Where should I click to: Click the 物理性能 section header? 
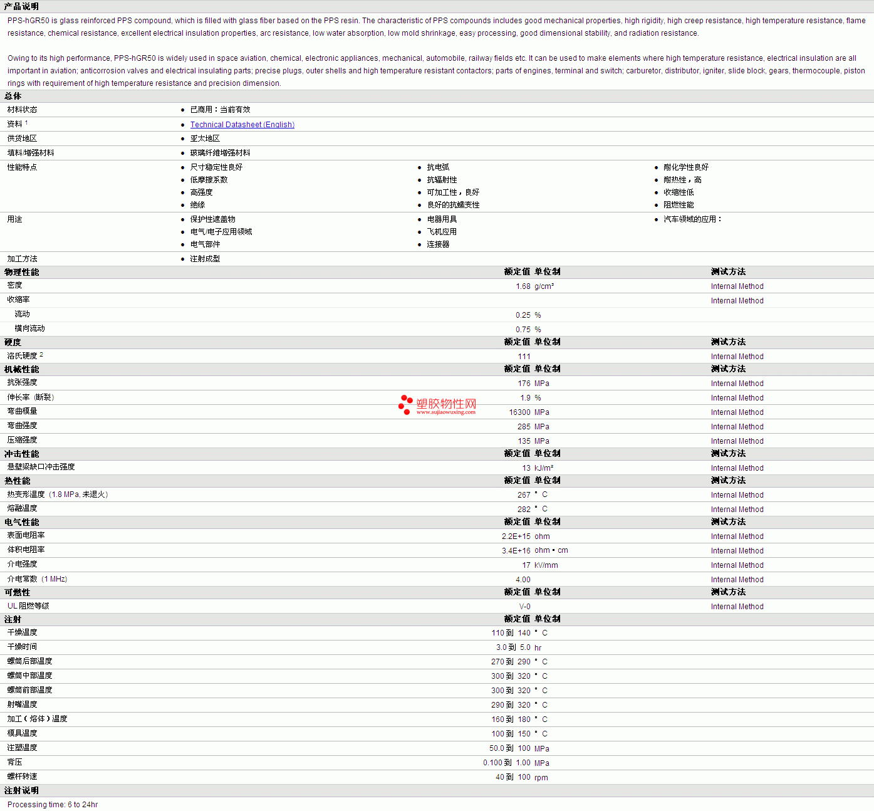coord(21,273)
